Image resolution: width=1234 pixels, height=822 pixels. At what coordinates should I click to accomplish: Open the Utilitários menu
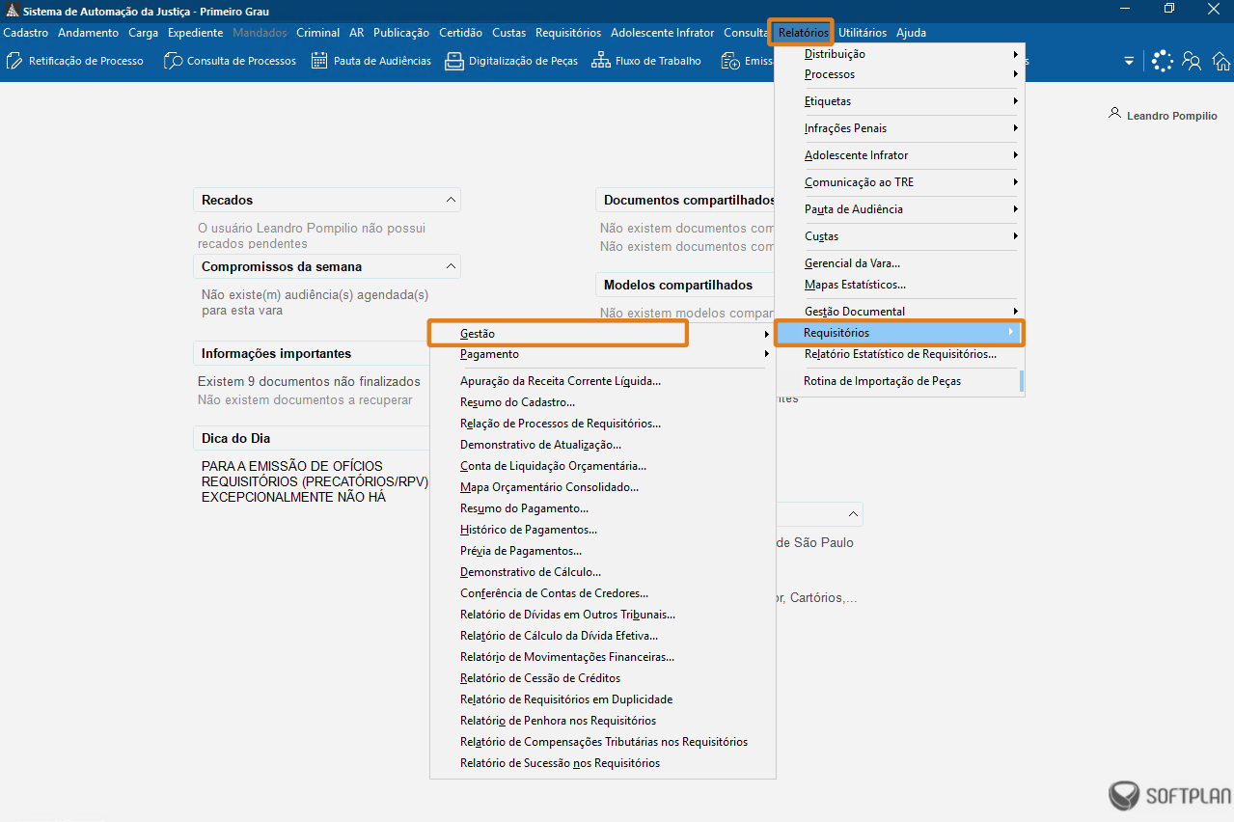point(863,33)
